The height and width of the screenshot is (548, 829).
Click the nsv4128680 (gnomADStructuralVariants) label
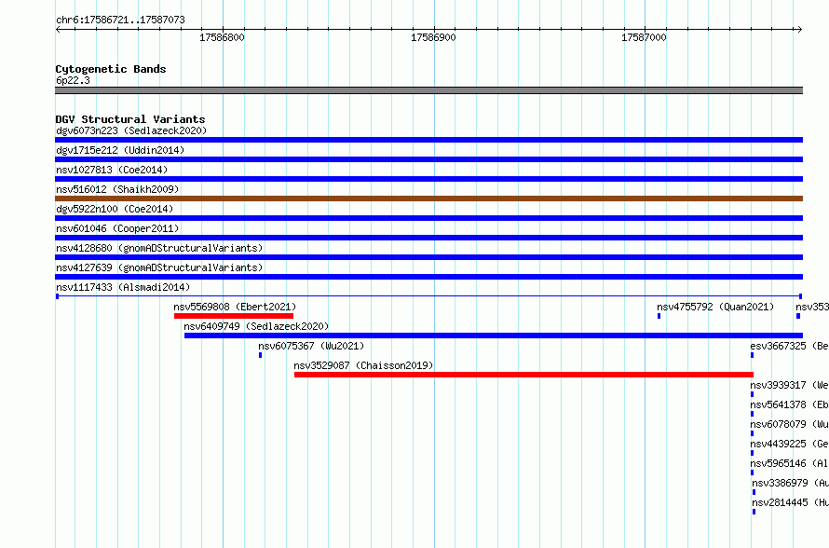coord(159,248)
